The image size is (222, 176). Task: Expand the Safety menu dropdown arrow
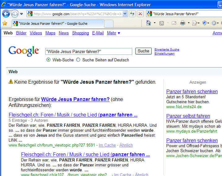click(208, 23)
